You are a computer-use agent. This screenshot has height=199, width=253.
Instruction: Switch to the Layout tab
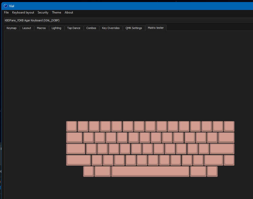click(x=27, y=28)
